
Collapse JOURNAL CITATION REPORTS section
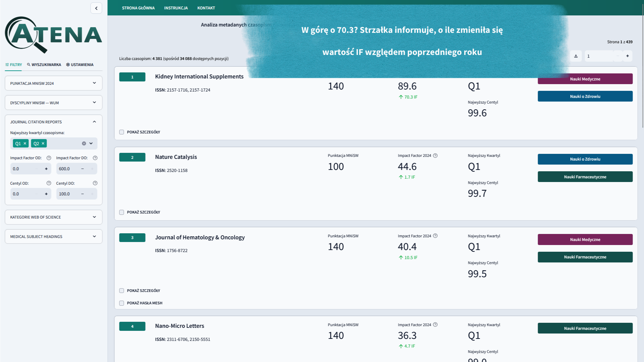point(54,122)
